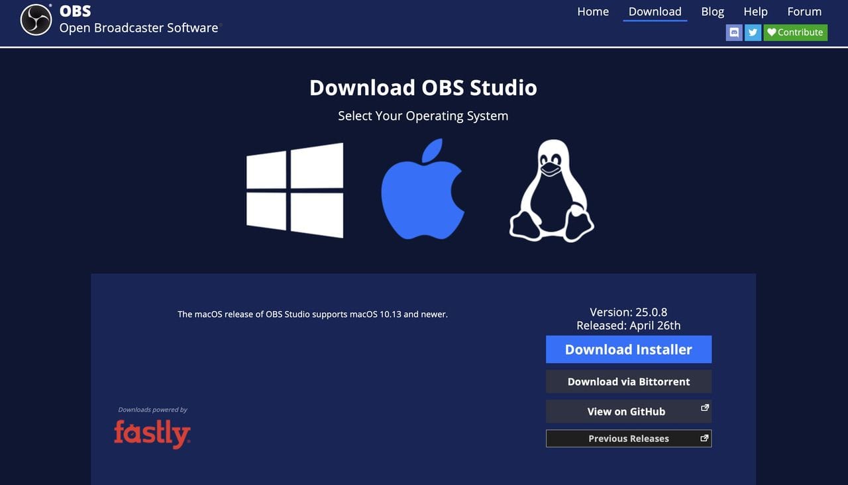Select the Windows operating system logo
The image size is (848, 485).
(295, 191)
